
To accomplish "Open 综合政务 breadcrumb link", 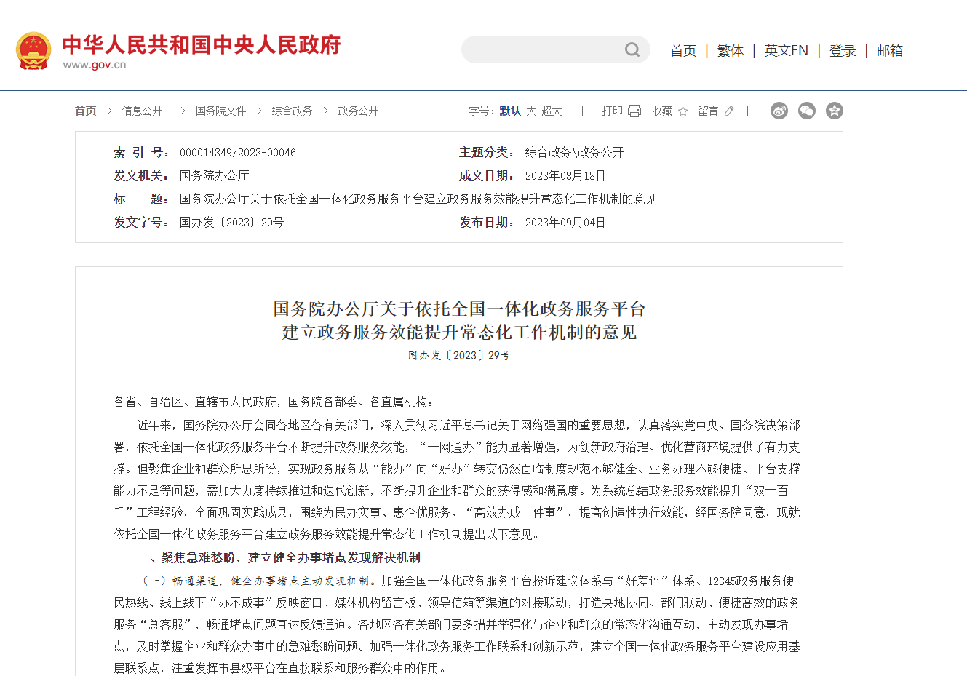I will coord(292,111).
